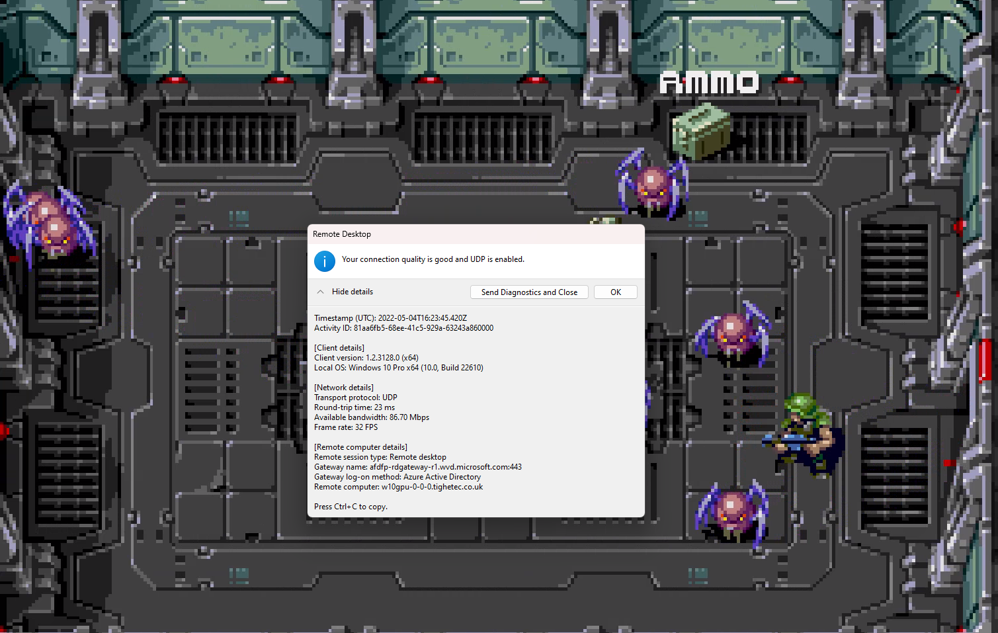Click the Activity ID line

pyautogui.click(x=403, y=328)
